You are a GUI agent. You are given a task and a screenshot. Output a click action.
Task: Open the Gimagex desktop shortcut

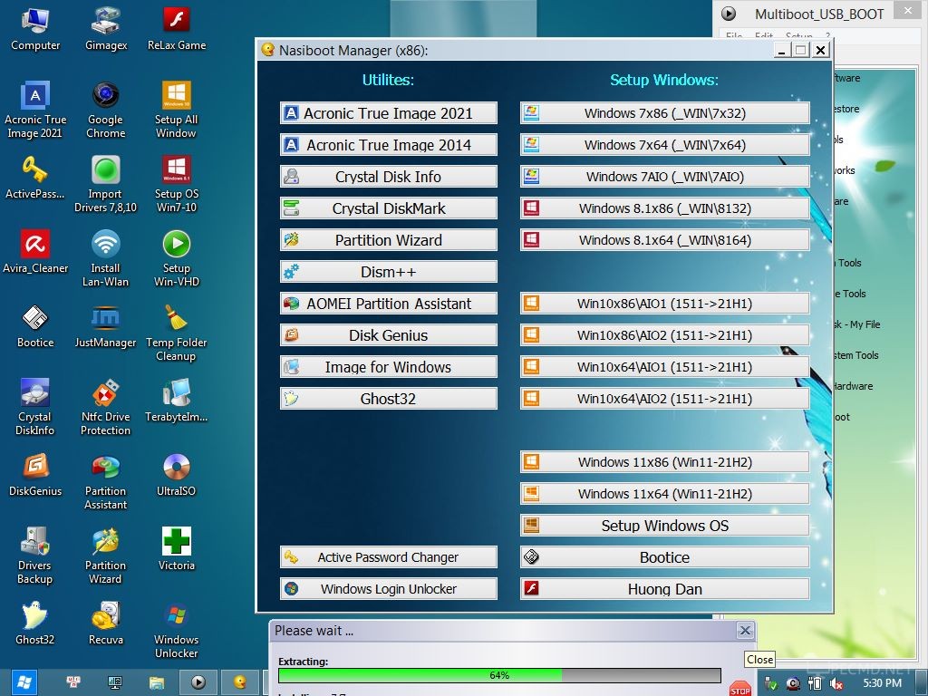(x=106, y=29)
